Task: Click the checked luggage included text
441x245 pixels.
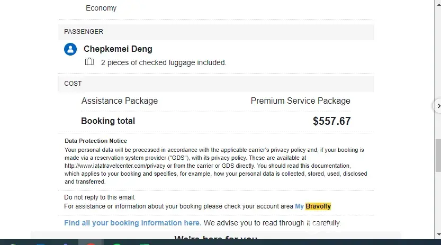Action: tap(164, 62)
